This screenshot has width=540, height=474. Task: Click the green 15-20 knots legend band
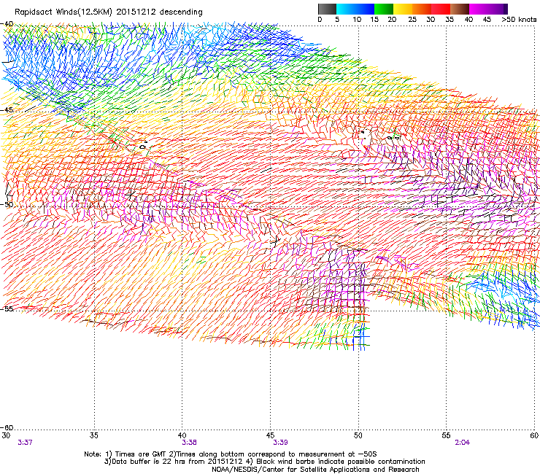[384, 9]
